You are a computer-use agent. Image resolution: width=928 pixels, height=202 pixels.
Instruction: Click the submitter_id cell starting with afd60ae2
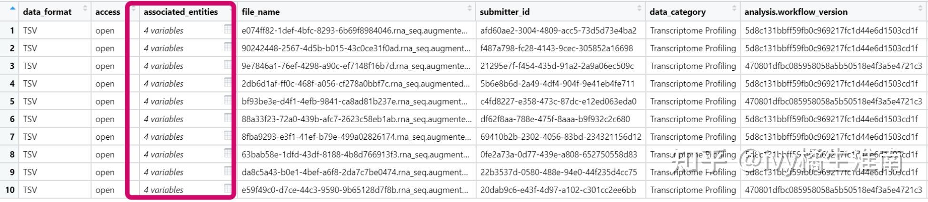click(x=558, y=30)
